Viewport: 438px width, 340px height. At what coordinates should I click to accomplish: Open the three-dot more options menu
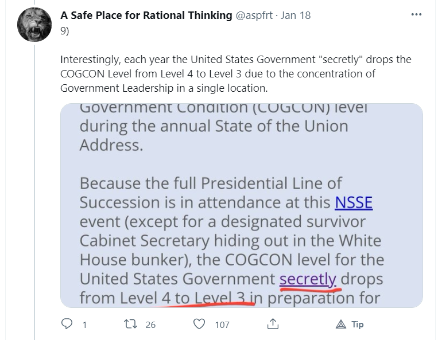[x=416, y=14]
